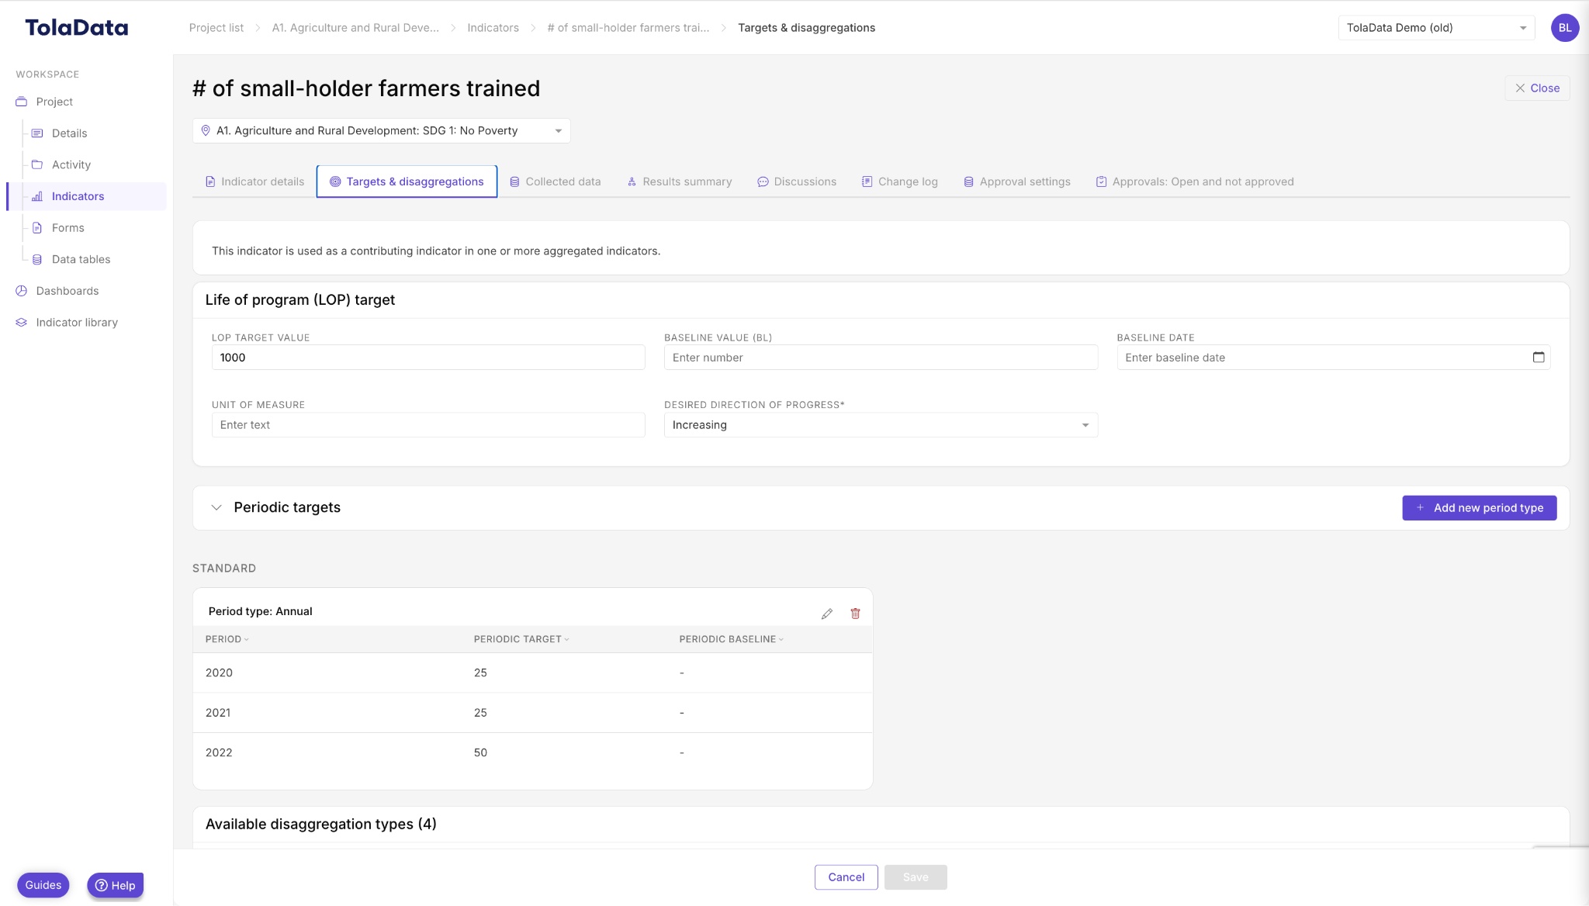This screenshot has width=1589, height=906.
Task: Select Targets & disaggregations tab
Action: click(407, 182)
